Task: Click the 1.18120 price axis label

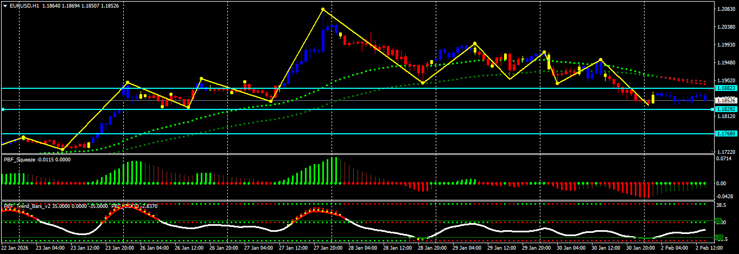Action: [x=725, y=116]
